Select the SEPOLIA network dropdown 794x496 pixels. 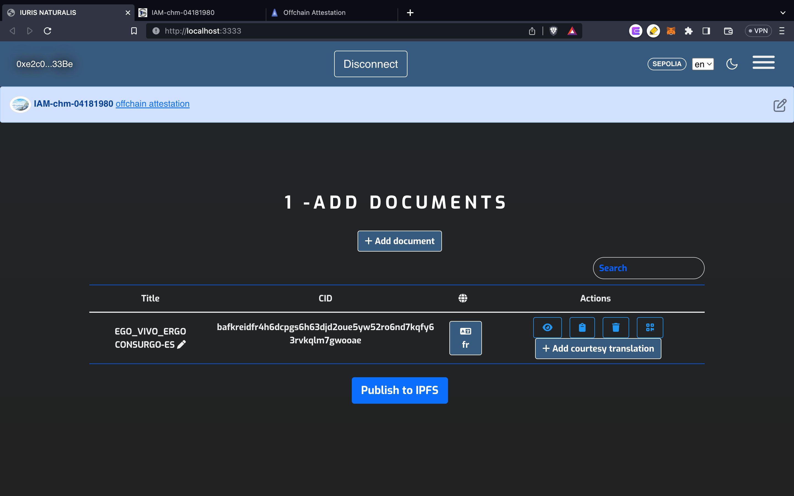tap(667, 63)
